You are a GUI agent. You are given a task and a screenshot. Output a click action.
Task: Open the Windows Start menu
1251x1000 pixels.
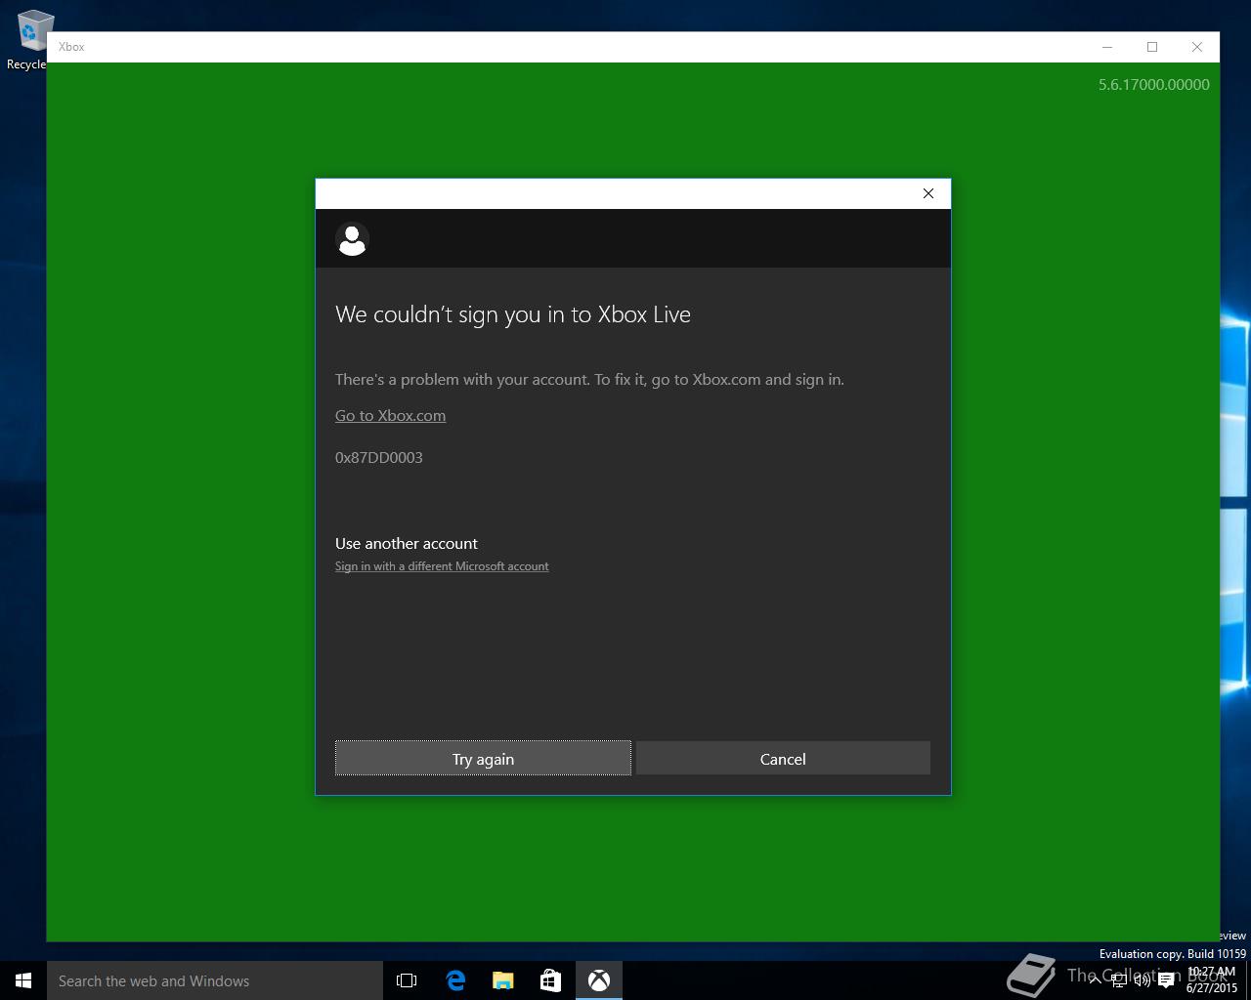tap(23, 980)
